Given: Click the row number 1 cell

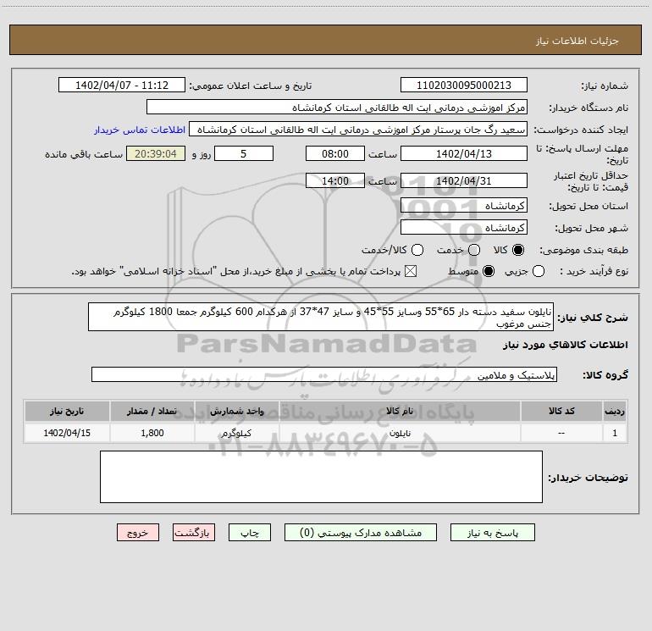Looking at the screenshot, I should click(615, 433).
